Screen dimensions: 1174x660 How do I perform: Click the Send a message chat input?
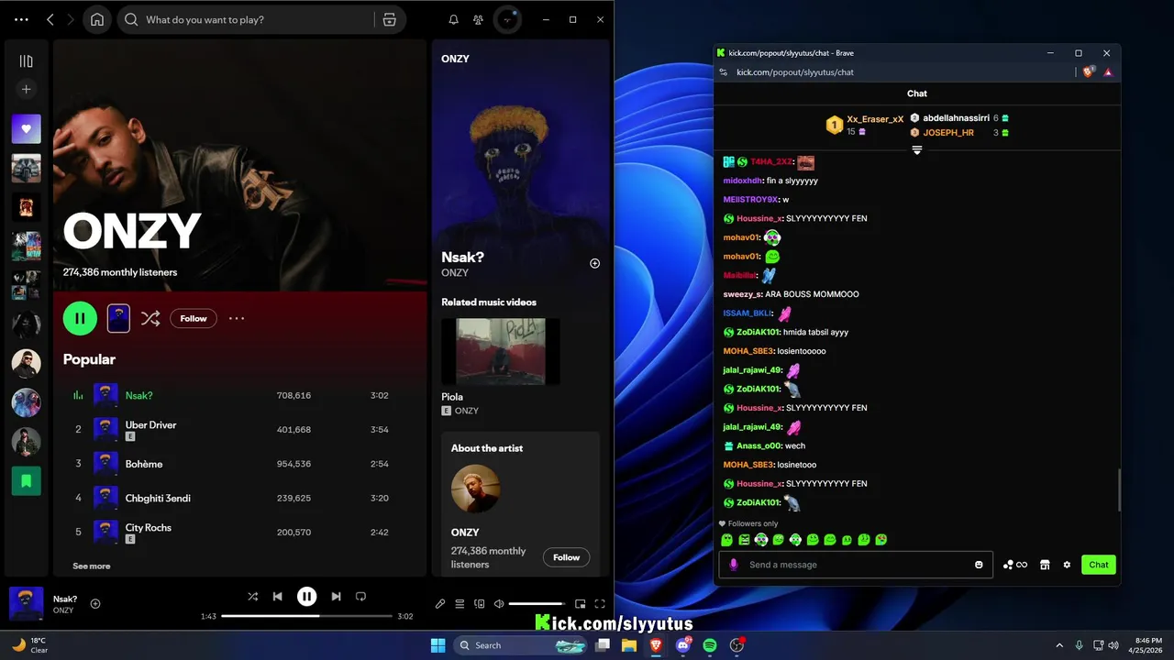tap(856, 565)
